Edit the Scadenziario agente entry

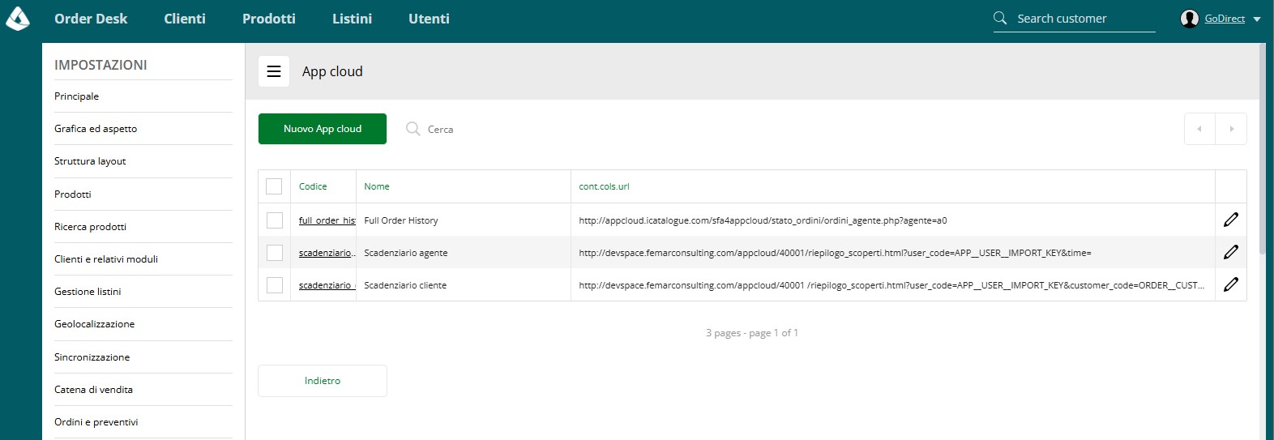[x=1230, y=252]
